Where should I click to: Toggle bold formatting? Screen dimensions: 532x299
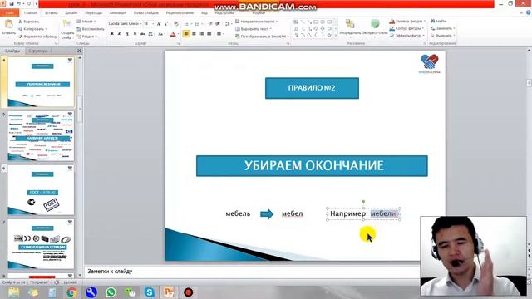coord(111,34)
